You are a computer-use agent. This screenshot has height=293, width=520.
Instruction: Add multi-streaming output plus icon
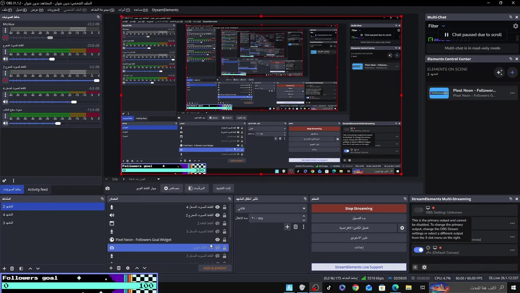[415, 267]
